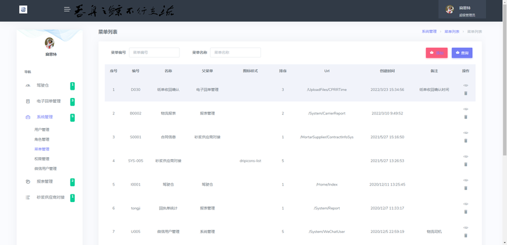Click the /System/WeChatUser url cell
The width and height of the screenshot is (507, 245).
(x=326, y=232)
